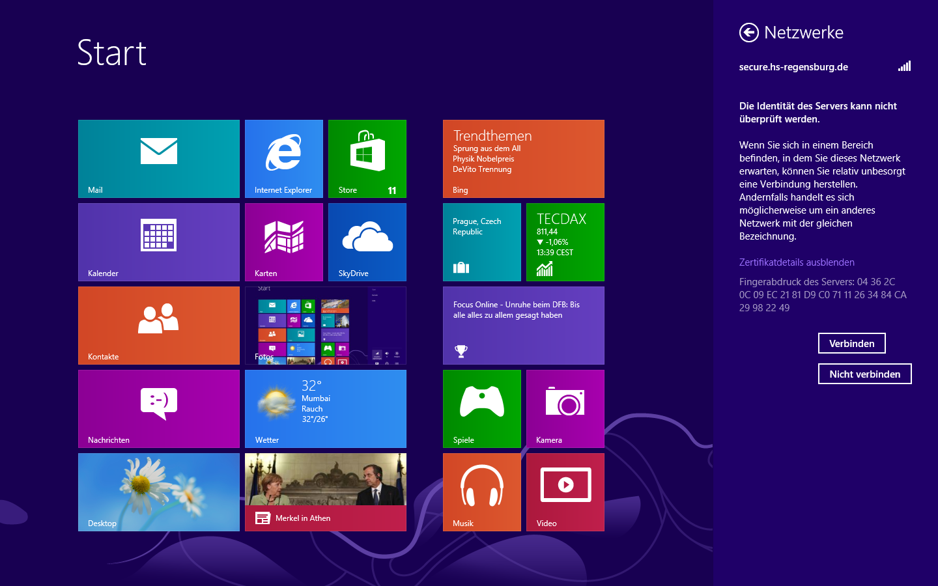This screenshot has width=938, height=586.
Task: Click the Netzwerke panel title
Action: click(x=804, y=33)
